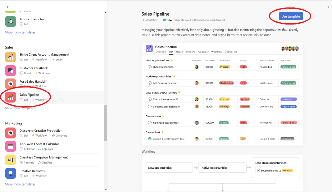
Task: Mark Phoenix expansion as complete
Action: 150,67
